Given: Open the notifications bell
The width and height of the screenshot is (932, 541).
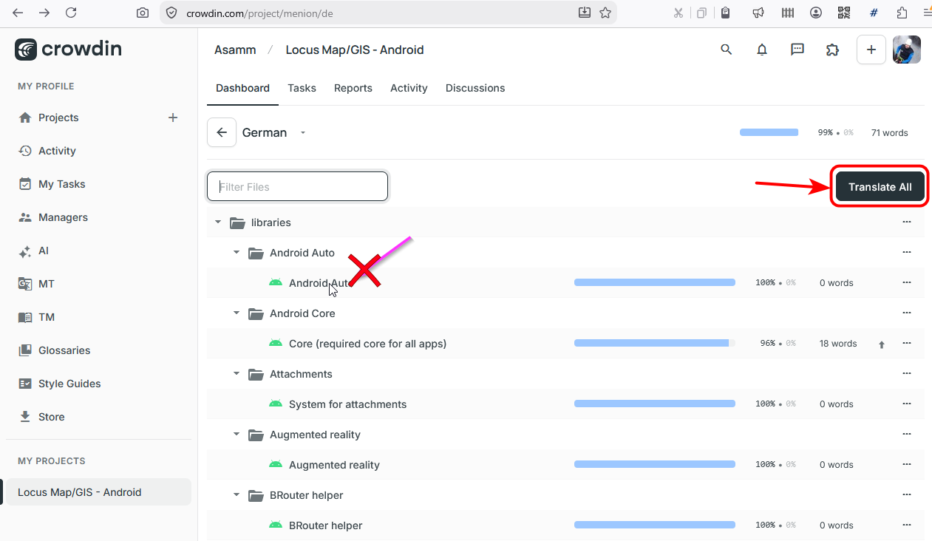Looking at the screenshot, I should (x=762, y=50).
